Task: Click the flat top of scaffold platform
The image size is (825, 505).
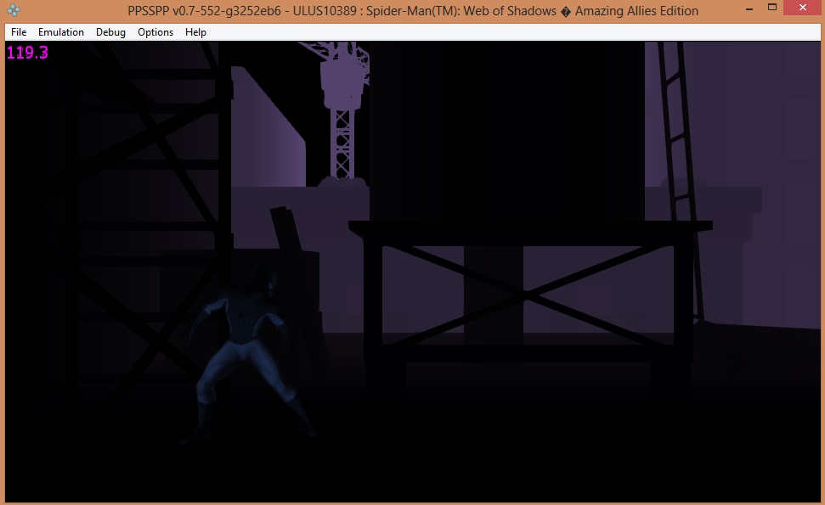Action: coord(530,226)
